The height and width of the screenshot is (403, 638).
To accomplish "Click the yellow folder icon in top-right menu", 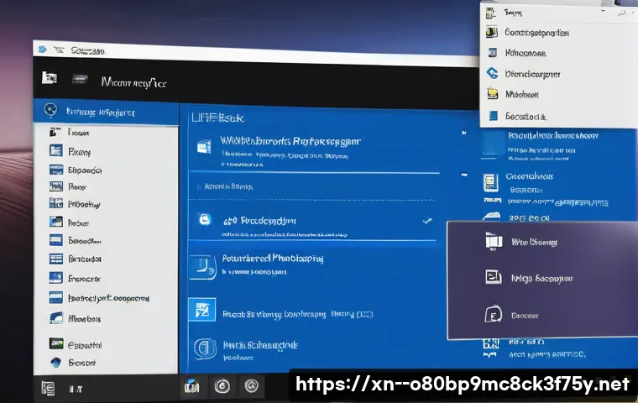I will pos(493,95).
